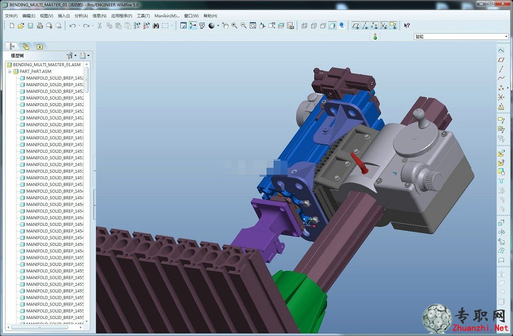Select PART_PART.ASM in model tree
This screenshot has height=336, width=513.
36,71
